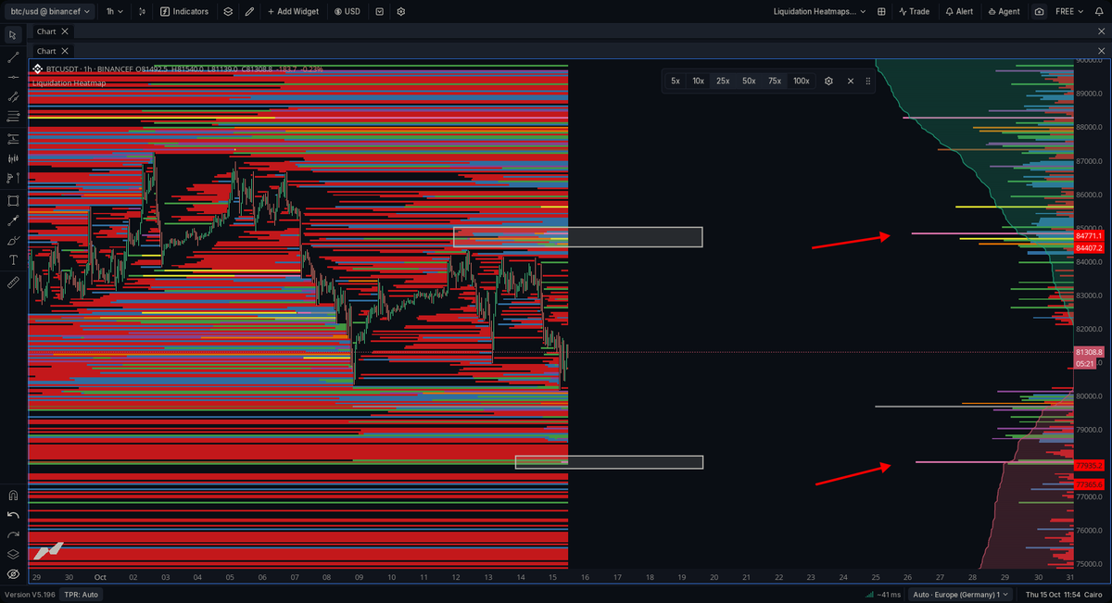The height and width of the screenshot is (603, 1112).
Task: Open the Trade panel
Action: [x=914, y=12]
